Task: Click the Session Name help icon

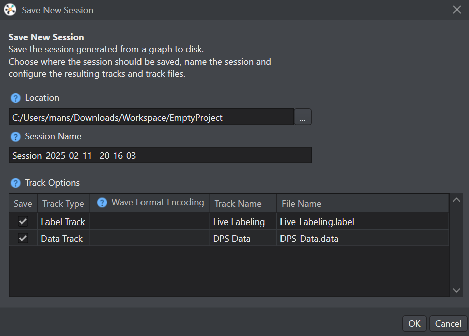Action: click(15, 137)
